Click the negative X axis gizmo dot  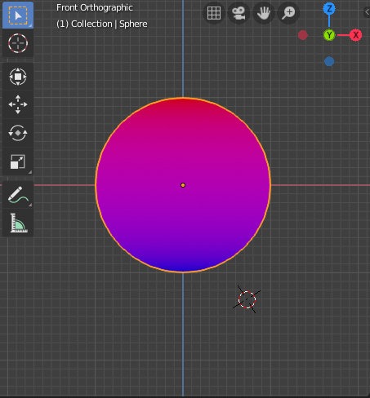tap(303, 35)
